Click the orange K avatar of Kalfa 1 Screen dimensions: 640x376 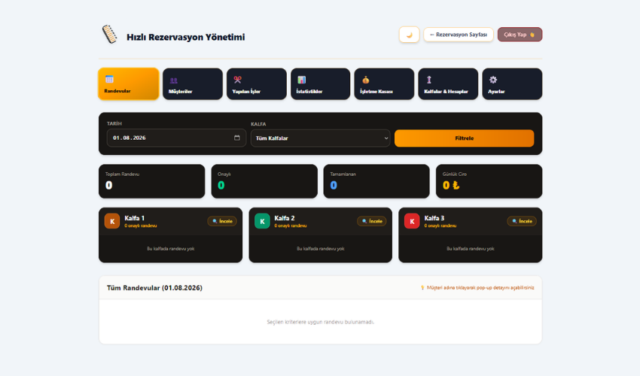[x=112, y=221]
